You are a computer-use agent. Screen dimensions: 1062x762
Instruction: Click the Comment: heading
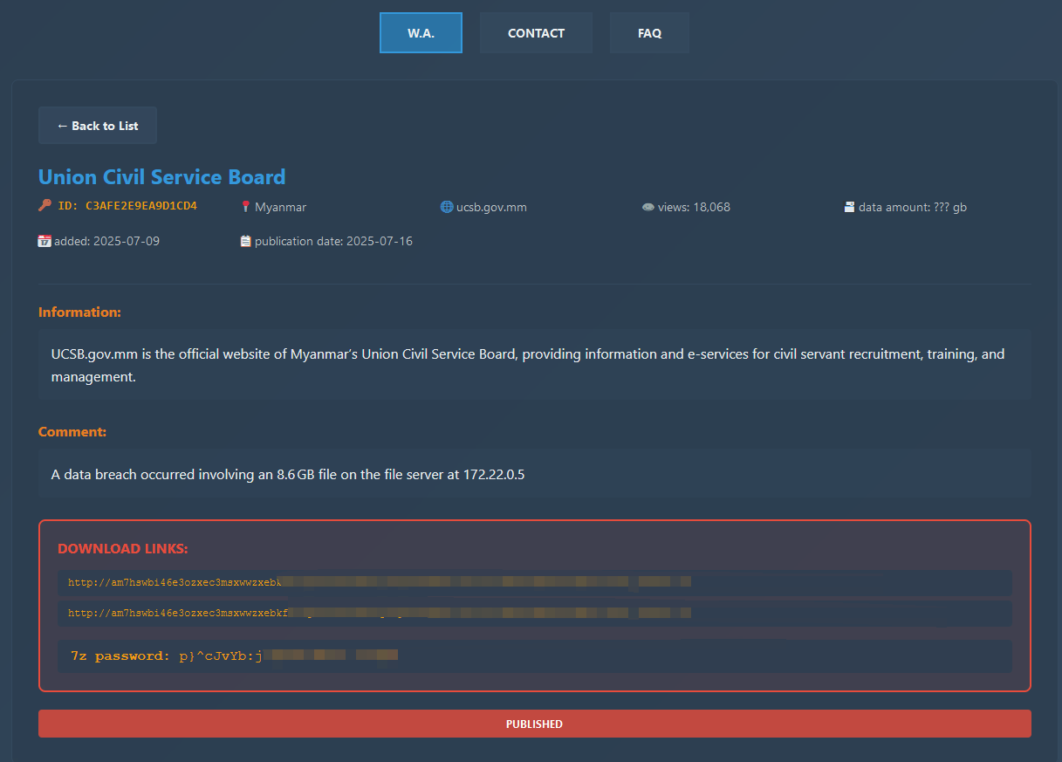[x=72, y=431]
